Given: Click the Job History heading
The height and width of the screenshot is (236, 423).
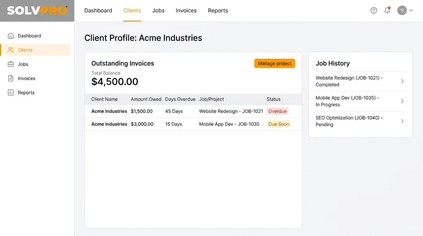Looking at the screenshot, I should (333, 63).
